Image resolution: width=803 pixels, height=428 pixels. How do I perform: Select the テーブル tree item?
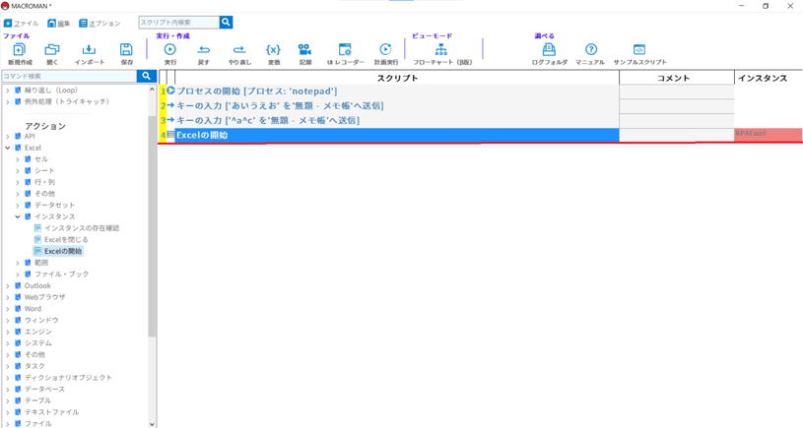[37, 400]
